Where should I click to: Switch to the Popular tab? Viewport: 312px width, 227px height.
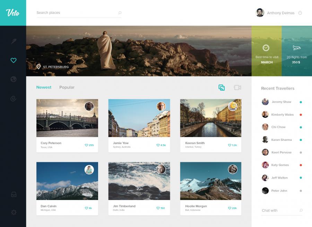click(67, 88)
